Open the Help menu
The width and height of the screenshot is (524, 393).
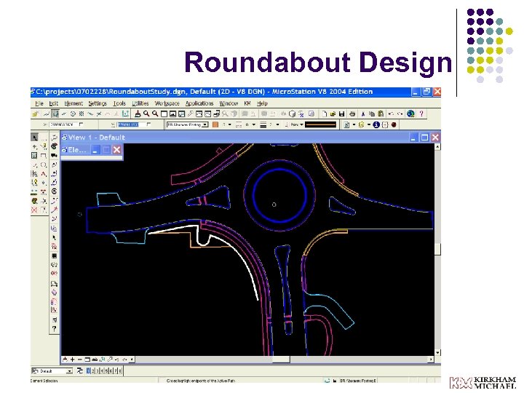pyautogui.click(x=262, y=103)
